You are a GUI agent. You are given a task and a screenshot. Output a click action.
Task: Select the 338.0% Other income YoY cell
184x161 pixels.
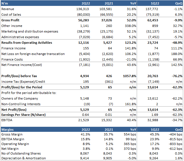point(131,26)
